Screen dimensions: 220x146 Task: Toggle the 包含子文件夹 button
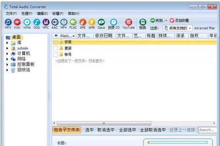click(67, 130)
